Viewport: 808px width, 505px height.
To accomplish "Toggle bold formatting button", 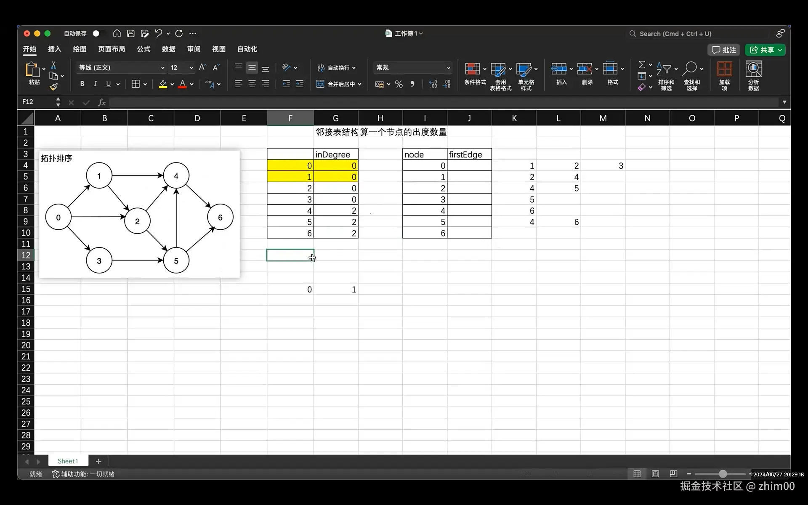I will tap(82, 84).
